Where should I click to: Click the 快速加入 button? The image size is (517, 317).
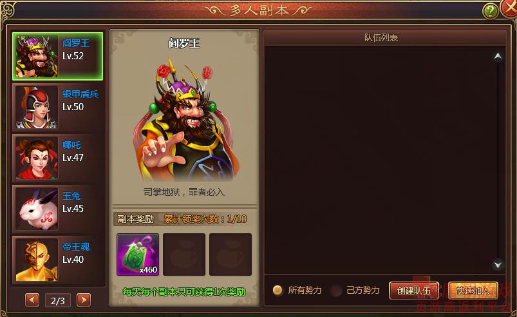point(473,291)
